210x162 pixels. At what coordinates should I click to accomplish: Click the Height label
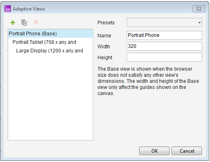(x=105, y=58)
